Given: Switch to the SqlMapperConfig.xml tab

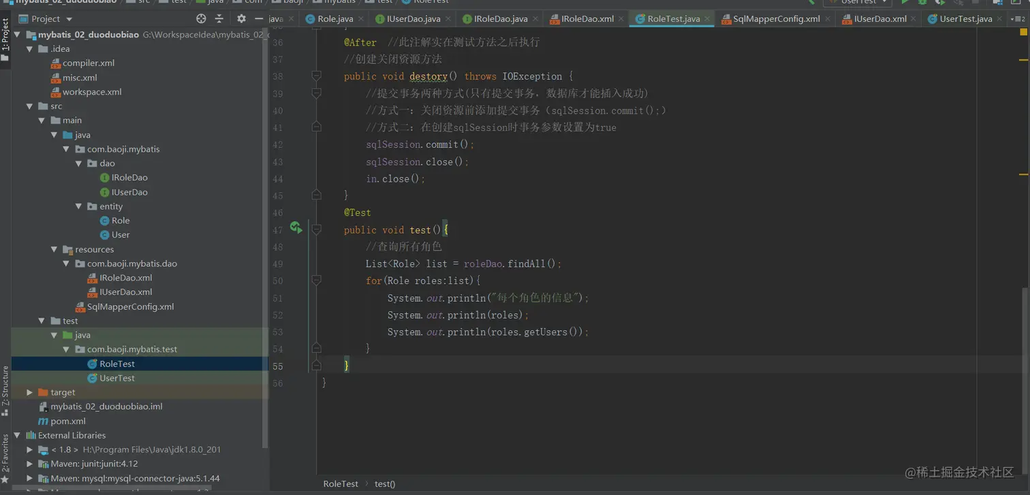Looking at the screenshot, I should point(776,19).
